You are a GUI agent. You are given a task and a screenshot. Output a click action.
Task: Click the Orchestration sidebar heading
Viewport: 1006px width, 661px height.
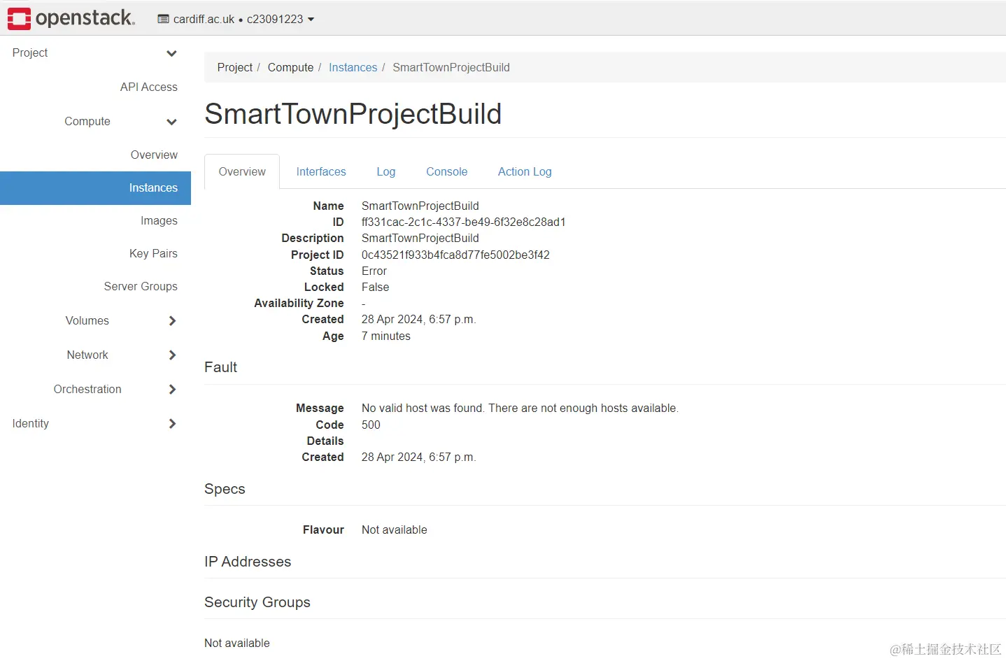[87, 389]
